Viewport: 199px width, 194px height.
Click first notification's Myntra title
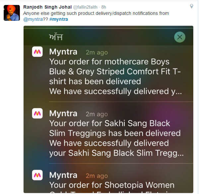point(63,52)
